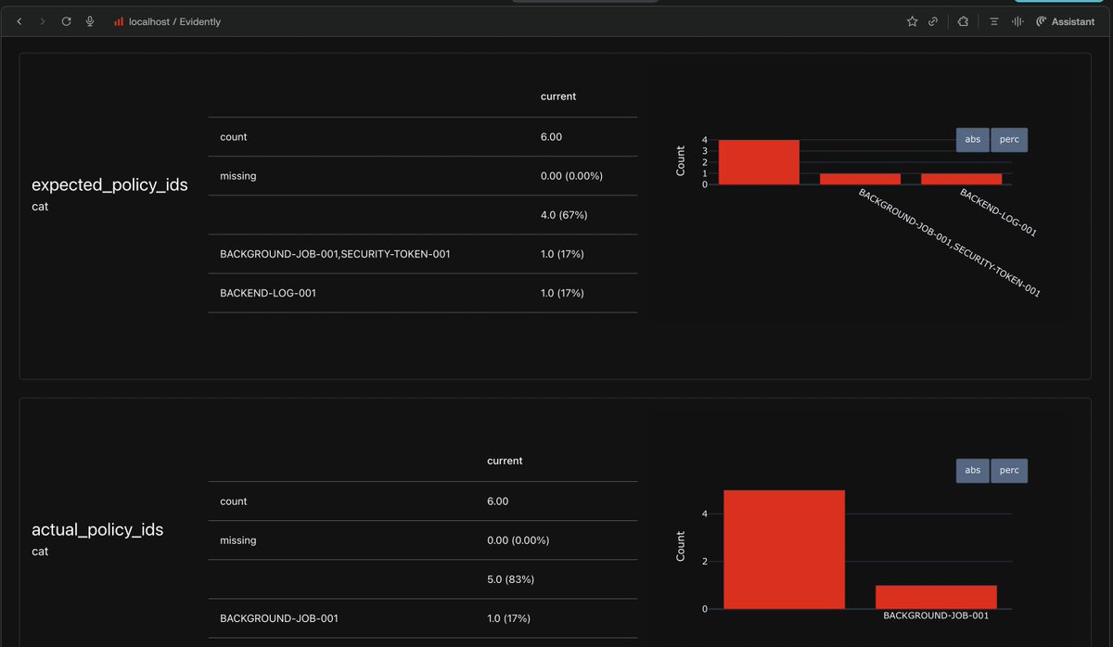The height and width of the screenshot is (647, 1113).
Task: Open the extensions puzzle icon
Action: [964, 21]
